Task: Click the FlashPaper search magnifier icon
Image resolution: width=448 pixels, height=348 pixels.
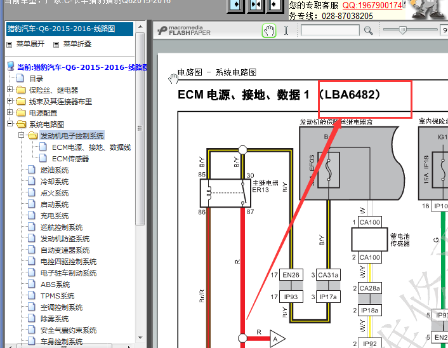Action: tap(368, 30)
